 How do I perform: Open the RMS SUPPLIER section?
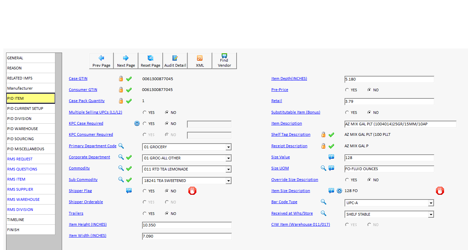click(31, 189)
